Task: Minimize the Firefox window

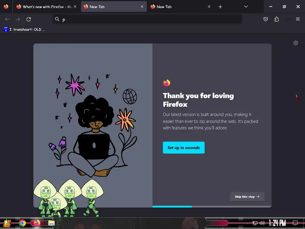Action: coord(270,7)
